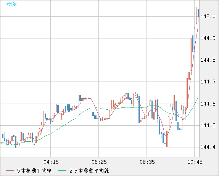Click the 144.7 price axis label
219x176 pixels.
pyautogui.click(x=208, y=82)
